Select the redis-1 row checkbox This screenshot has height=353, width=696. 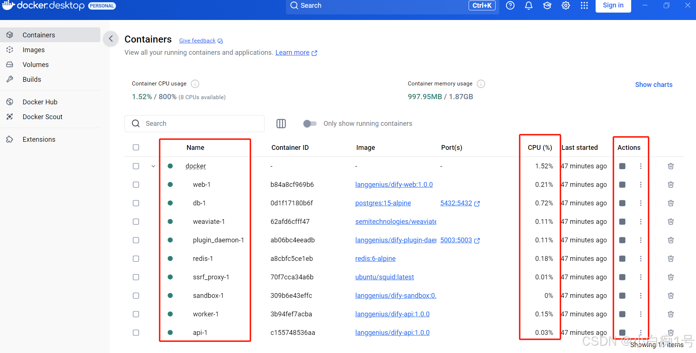pos(136,259)
